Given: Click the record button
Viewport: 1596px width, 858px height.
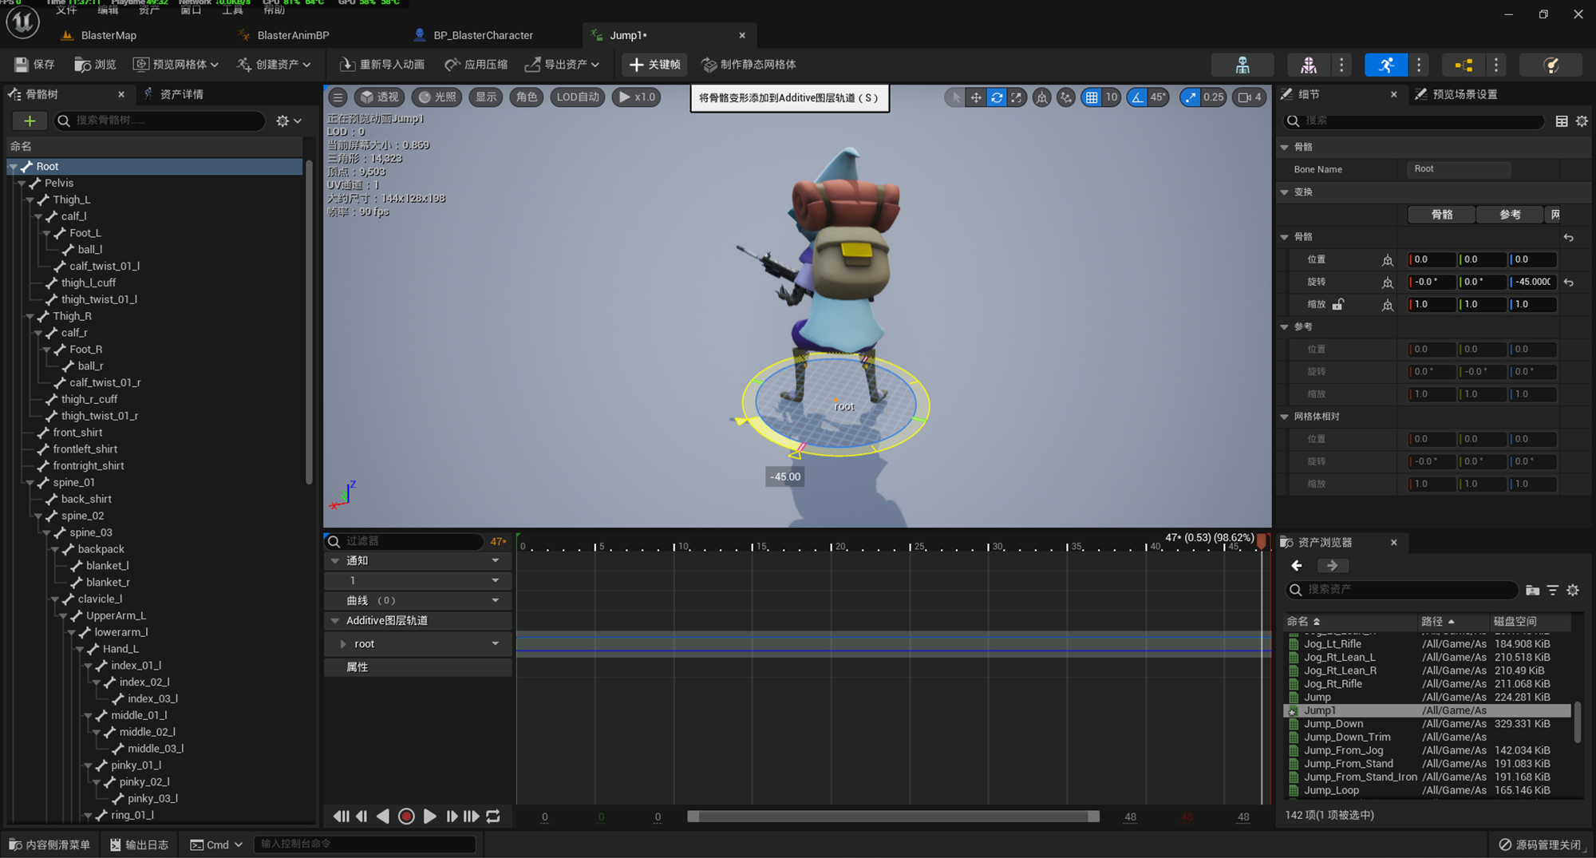Looking at the screenshot, I should [406, 816].
